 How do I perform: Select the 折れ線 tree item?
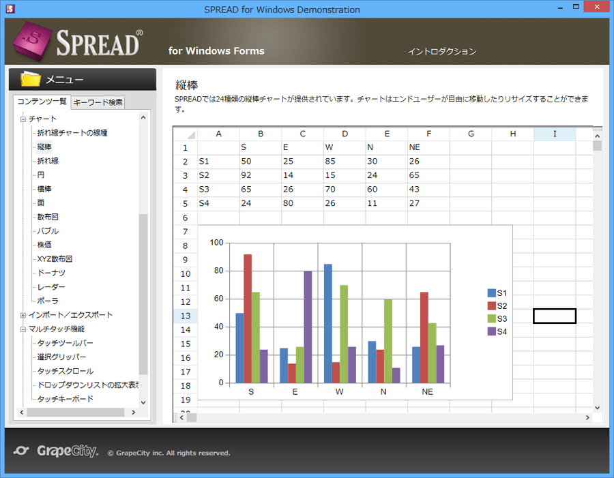click(48, 160)
